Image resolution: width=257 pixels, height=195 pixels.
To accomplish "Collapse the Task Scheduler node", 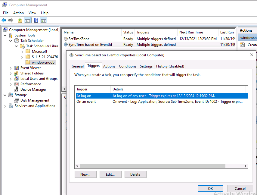I will 11,41.
